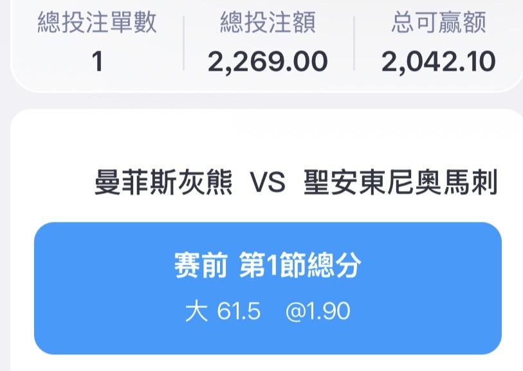Select the bet count value 1
Screen dimensions: 523x371
click(x=97, y=62)
